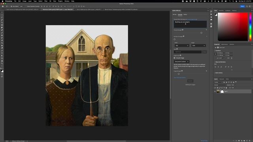253x142 pixels.
Task: Click the Spotlight search icon in menu bar
Action: [x=233, y=1]
